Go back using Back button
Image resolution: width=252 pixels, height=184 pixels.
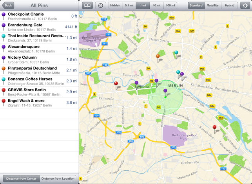8,5
